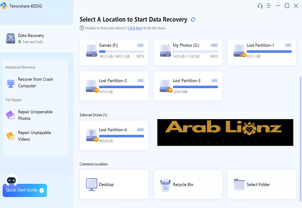The width and height of the screenshot is (302, 208).
Task: Click the 'Common Location' heading
Action: point(94,164)
